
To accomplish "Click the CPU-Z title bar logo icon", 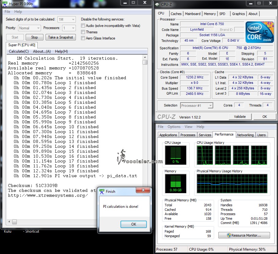I will pyautogui.click(x=158, y=4).
